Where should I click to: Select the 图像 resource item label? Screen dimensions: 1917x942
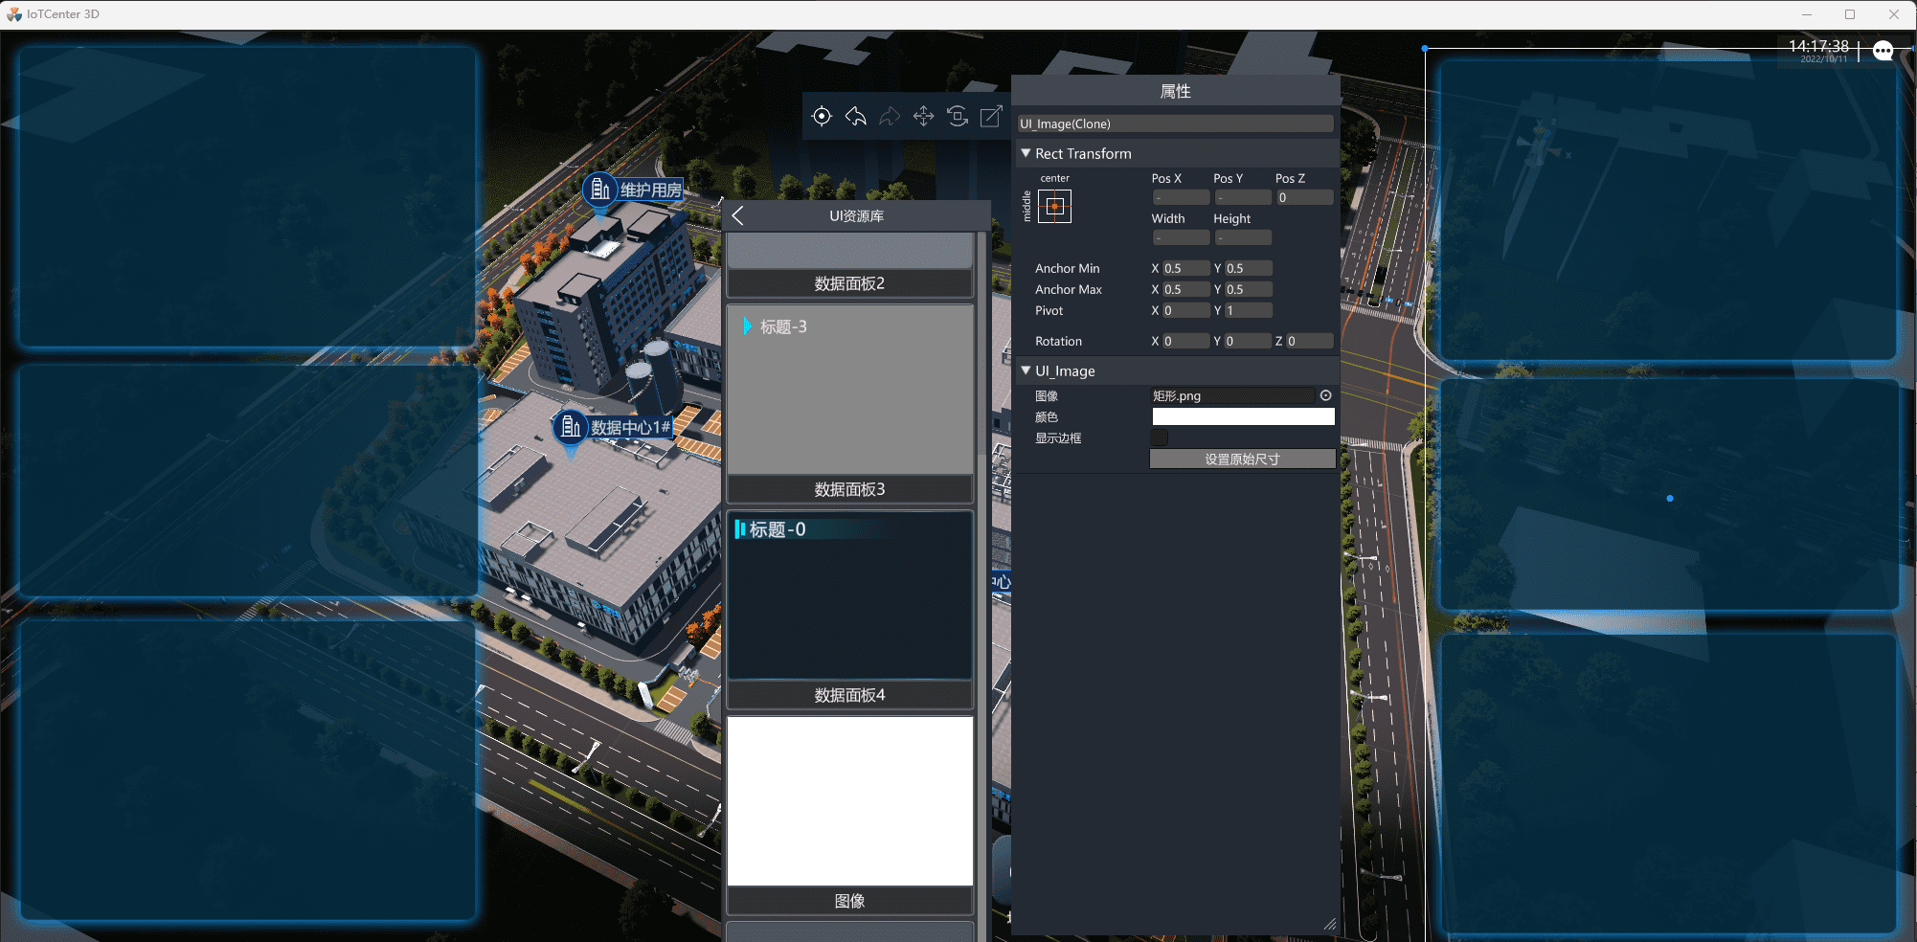(x=849, y=901)
